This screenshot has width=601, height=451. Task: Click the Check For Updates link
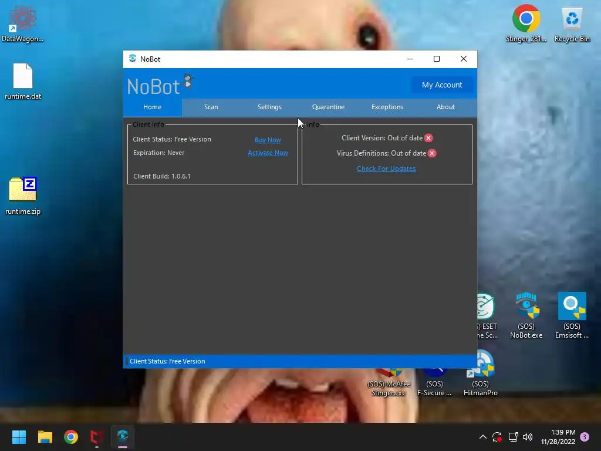pos(386,169)
